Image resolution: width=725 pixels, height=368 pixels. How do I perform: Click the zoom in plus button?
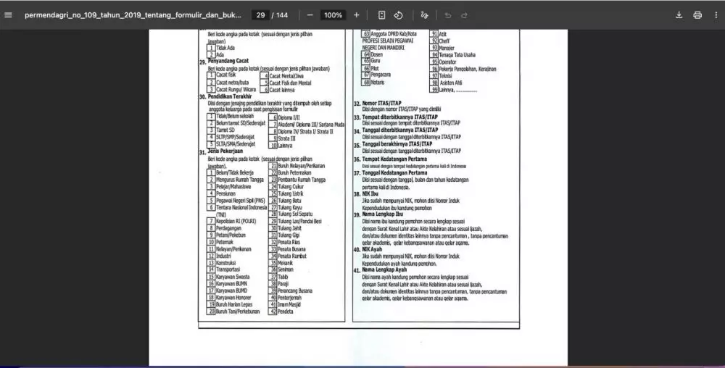pyautogui.click(x=356, y=15)
